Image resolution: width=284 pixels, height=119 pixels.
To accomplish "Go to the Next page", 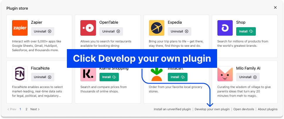I will pyautogui.click(x=35, y=109).
